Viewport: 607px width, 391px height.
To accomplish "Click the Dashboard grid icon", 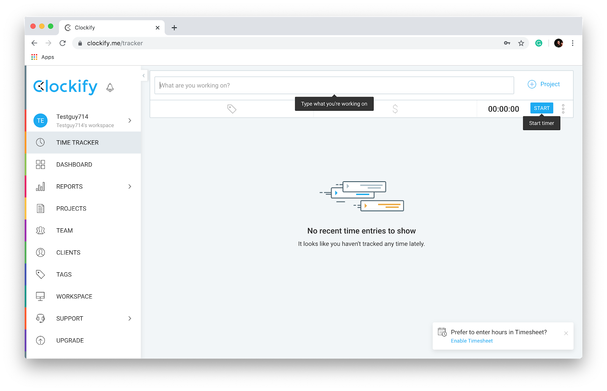I will pos(40,165).
